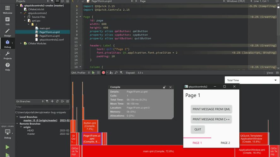The width and height of the screenshot is (280, 157).
Task: Switch to PAGE 2 tab in app
Action: coord(225,143)
